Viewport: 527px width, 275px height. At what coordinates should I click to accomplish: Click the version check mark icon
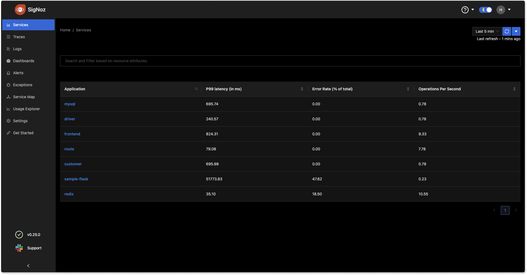[19, 235]
